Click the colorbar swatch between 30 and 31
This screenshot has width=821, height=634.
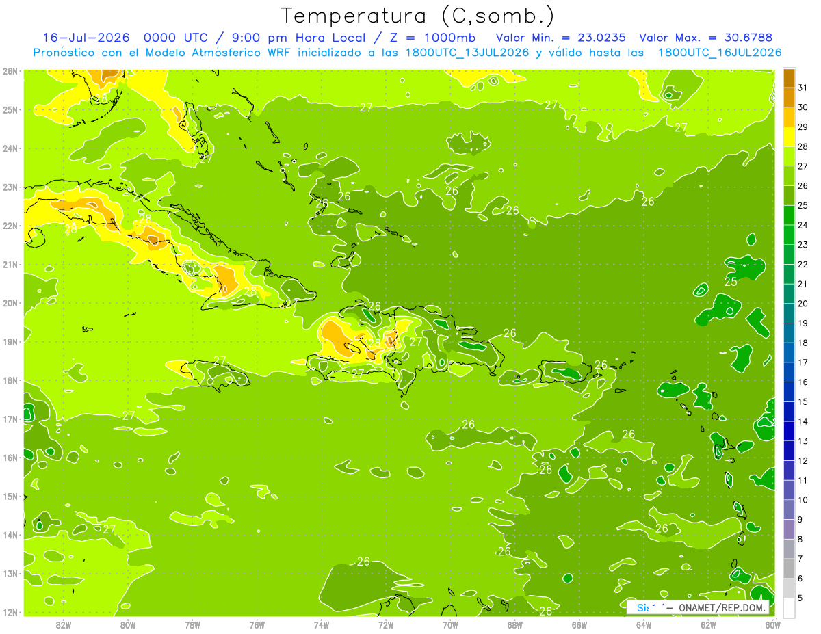click(789, 97)
